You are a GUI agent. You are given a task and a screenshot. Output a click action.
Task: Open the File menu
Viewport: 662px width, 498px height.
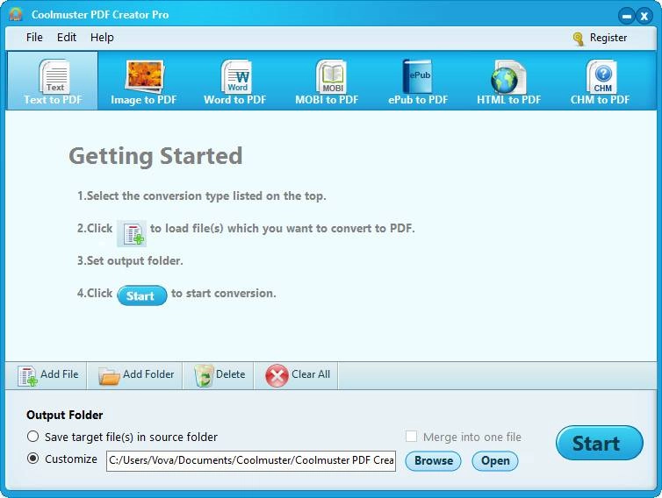coord(34,38)
